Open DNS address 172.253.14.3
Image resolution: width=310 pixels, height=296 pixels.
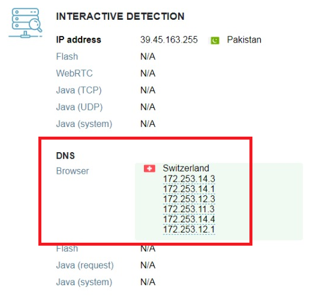(x=189, y=179)
